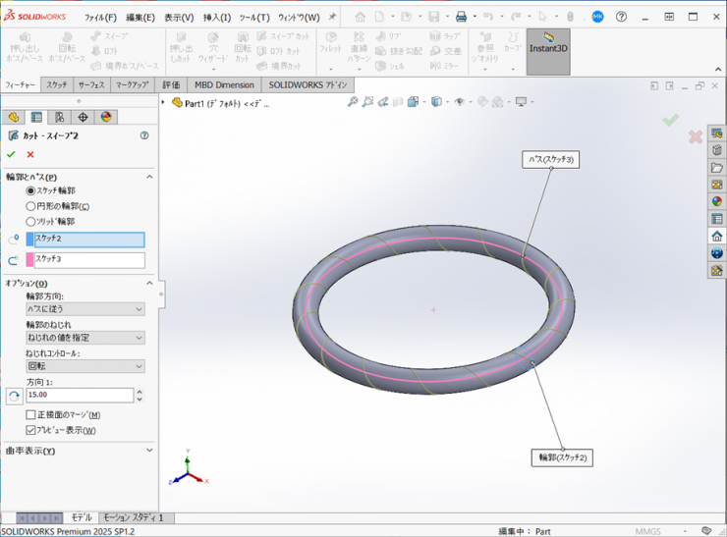Select the 円形の輪郭 radio button

(x=30, y=206)
